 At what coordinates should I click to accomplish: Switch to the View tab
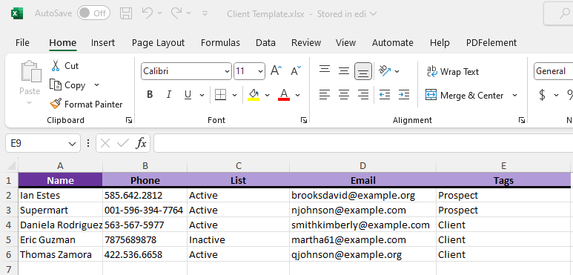coord(345,43)
